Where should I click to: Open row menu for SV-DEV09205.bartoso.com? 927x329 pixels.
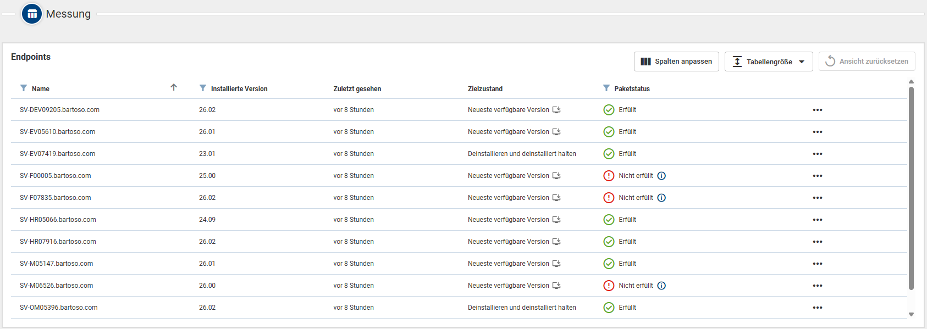pyautogui.click(x=818, y=110)
